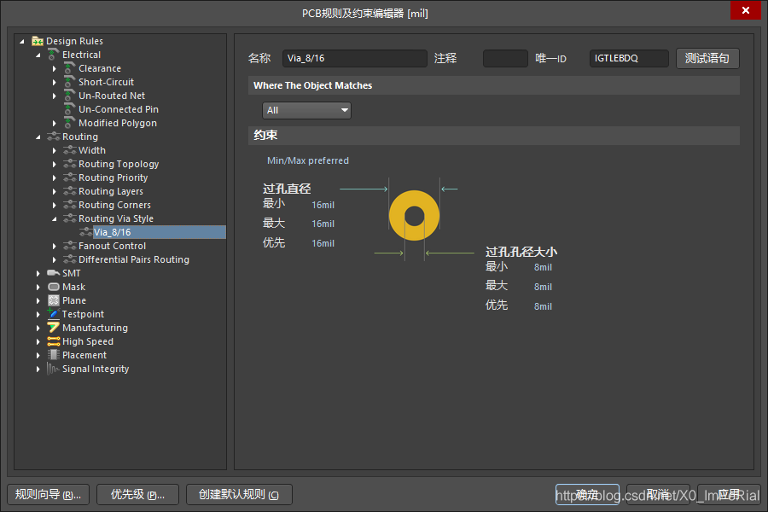
Task: Expand the Width rule node
Action: coord(55,151)
